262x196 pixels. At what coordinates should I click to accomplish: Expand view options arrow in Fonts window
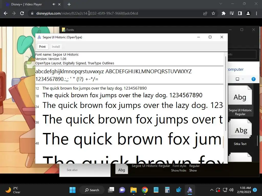[x=243, y=79]
